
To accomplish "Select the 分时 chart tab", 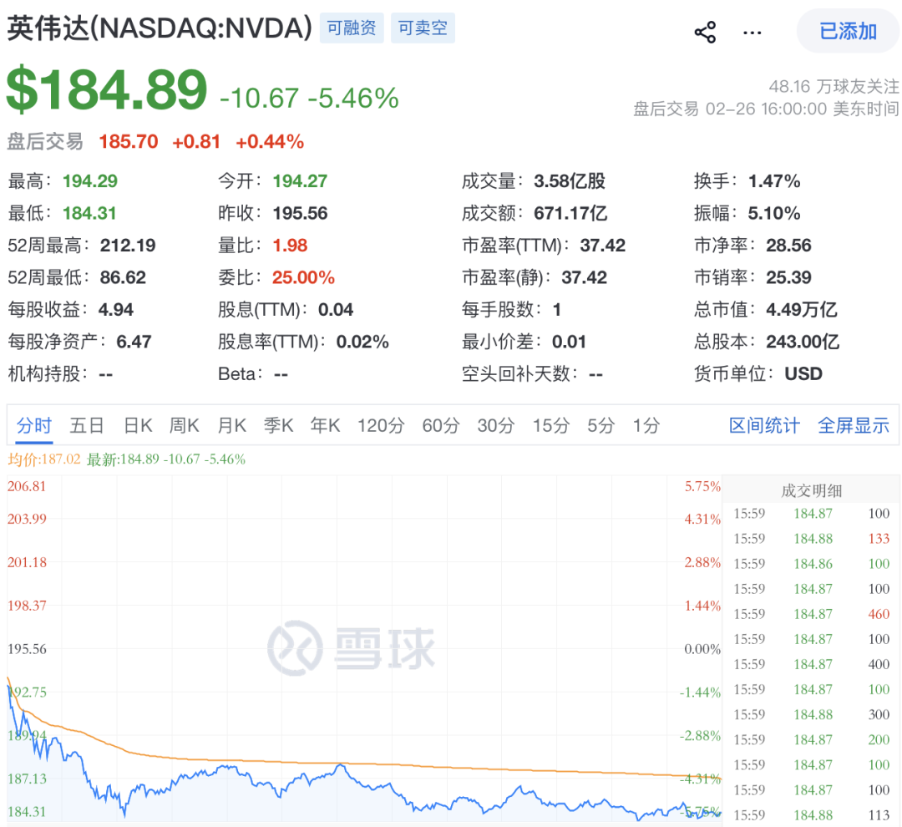I will (x=34, y=425).
